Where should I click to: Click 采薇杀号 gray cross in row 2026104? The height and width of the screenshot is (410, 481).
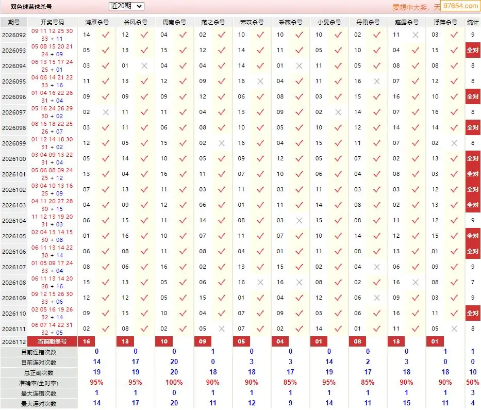(299, 220)
